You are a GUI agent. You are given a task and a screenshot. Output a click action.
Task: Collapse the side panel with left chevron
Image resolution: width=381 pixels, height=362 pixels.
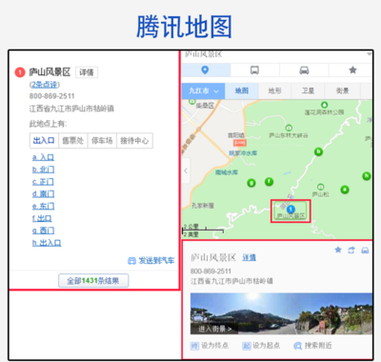186,171
